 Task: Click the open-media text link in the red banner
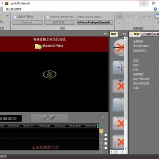pyautogui.click(x=53, y=46)
